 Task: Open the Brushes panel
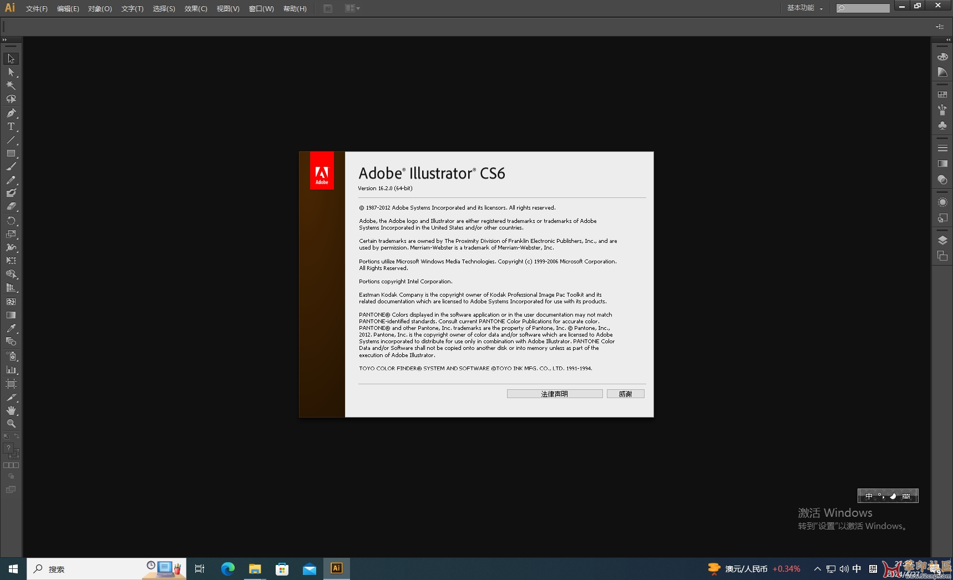[942, 110]
